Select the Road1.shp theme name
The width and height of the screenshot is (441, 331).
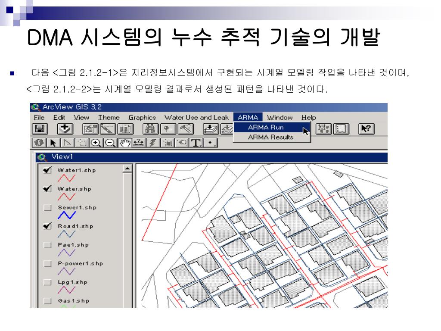click(x=75, y=226)
